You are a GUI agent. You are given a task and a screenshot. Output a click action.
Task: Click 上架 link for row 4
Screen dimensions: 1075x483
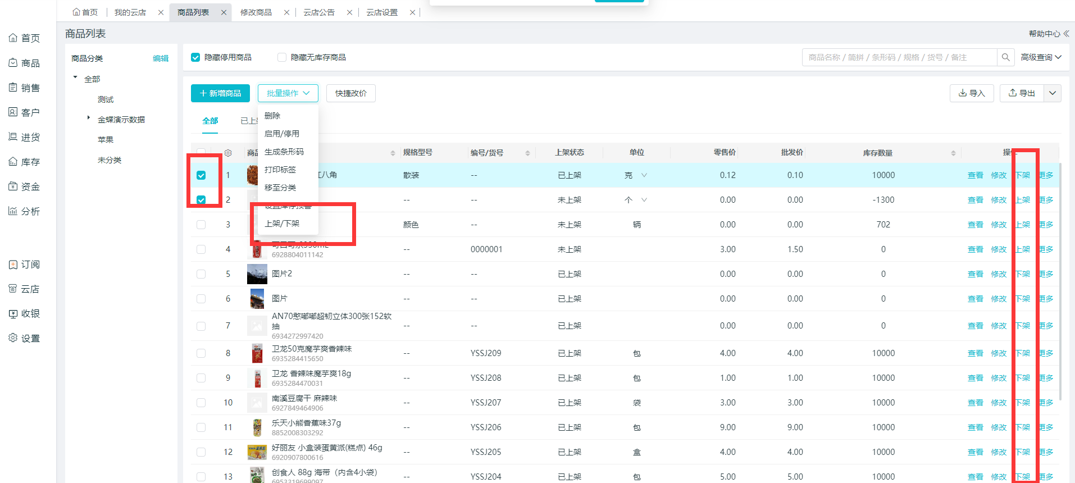coord(1023,249)
